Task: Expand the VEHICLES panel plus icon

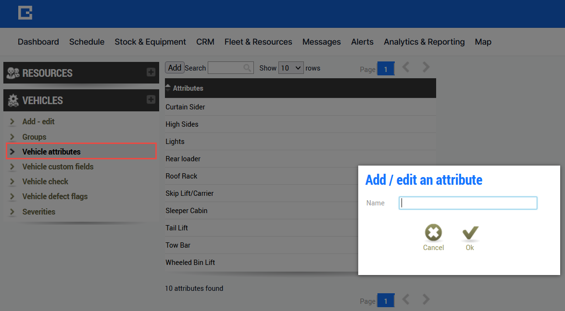Action: [x=151, y=99]
